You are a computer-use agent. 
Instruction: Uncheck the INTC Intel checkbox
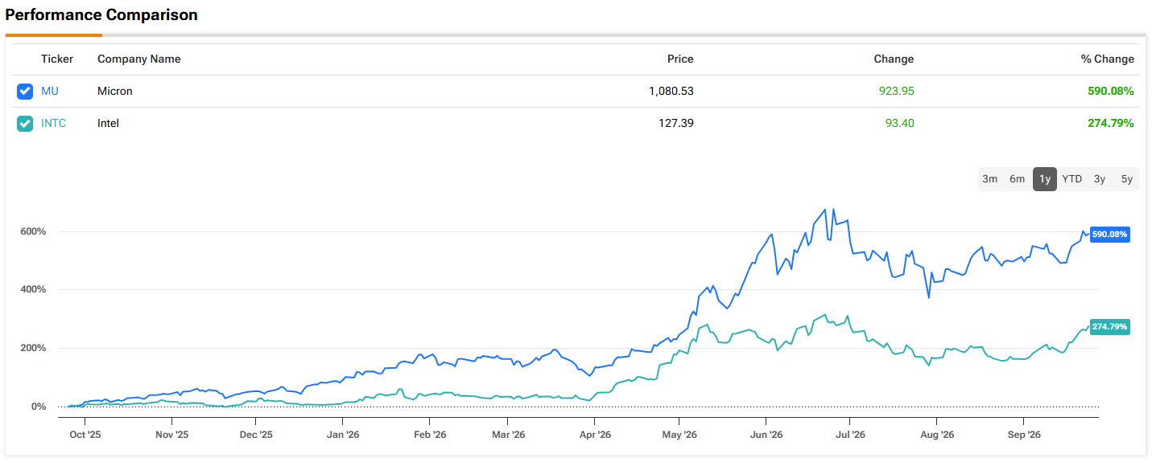25,124
